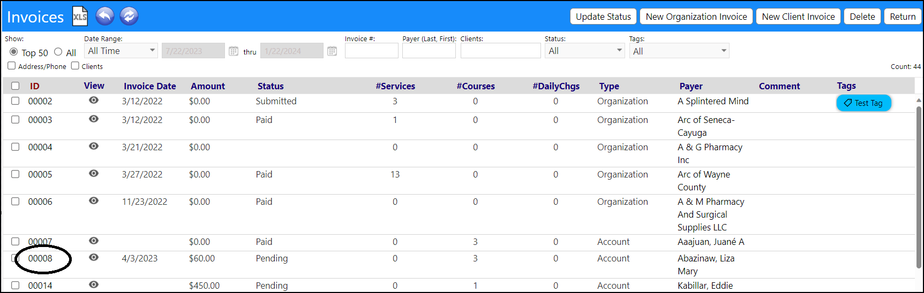
Task: Sort by Amount column header
Action: pos(208,86)
